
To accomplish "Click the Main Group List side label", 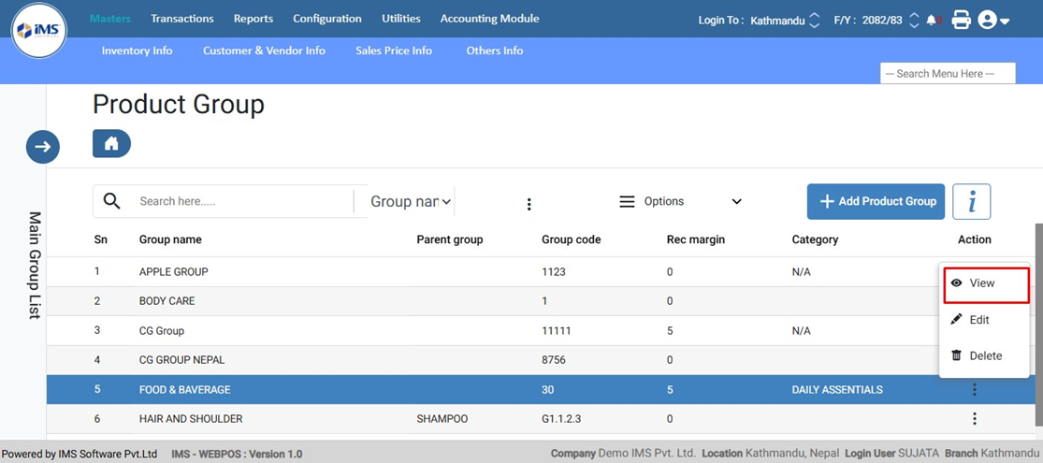I will (35, 265).
